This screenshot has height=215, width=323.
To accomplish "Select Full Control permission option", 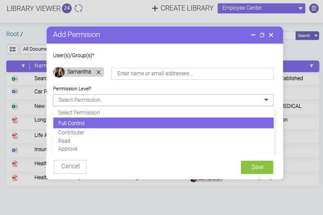I will point(163,123).
